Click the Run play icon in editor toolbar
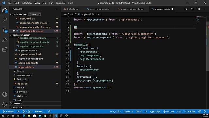209x118 pixels. click(186, 9)
